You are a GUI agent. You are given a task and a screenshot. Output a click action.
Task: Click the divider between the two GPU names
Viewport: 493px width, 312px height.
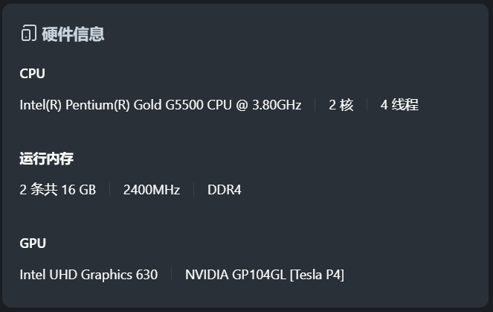[172, 275]
